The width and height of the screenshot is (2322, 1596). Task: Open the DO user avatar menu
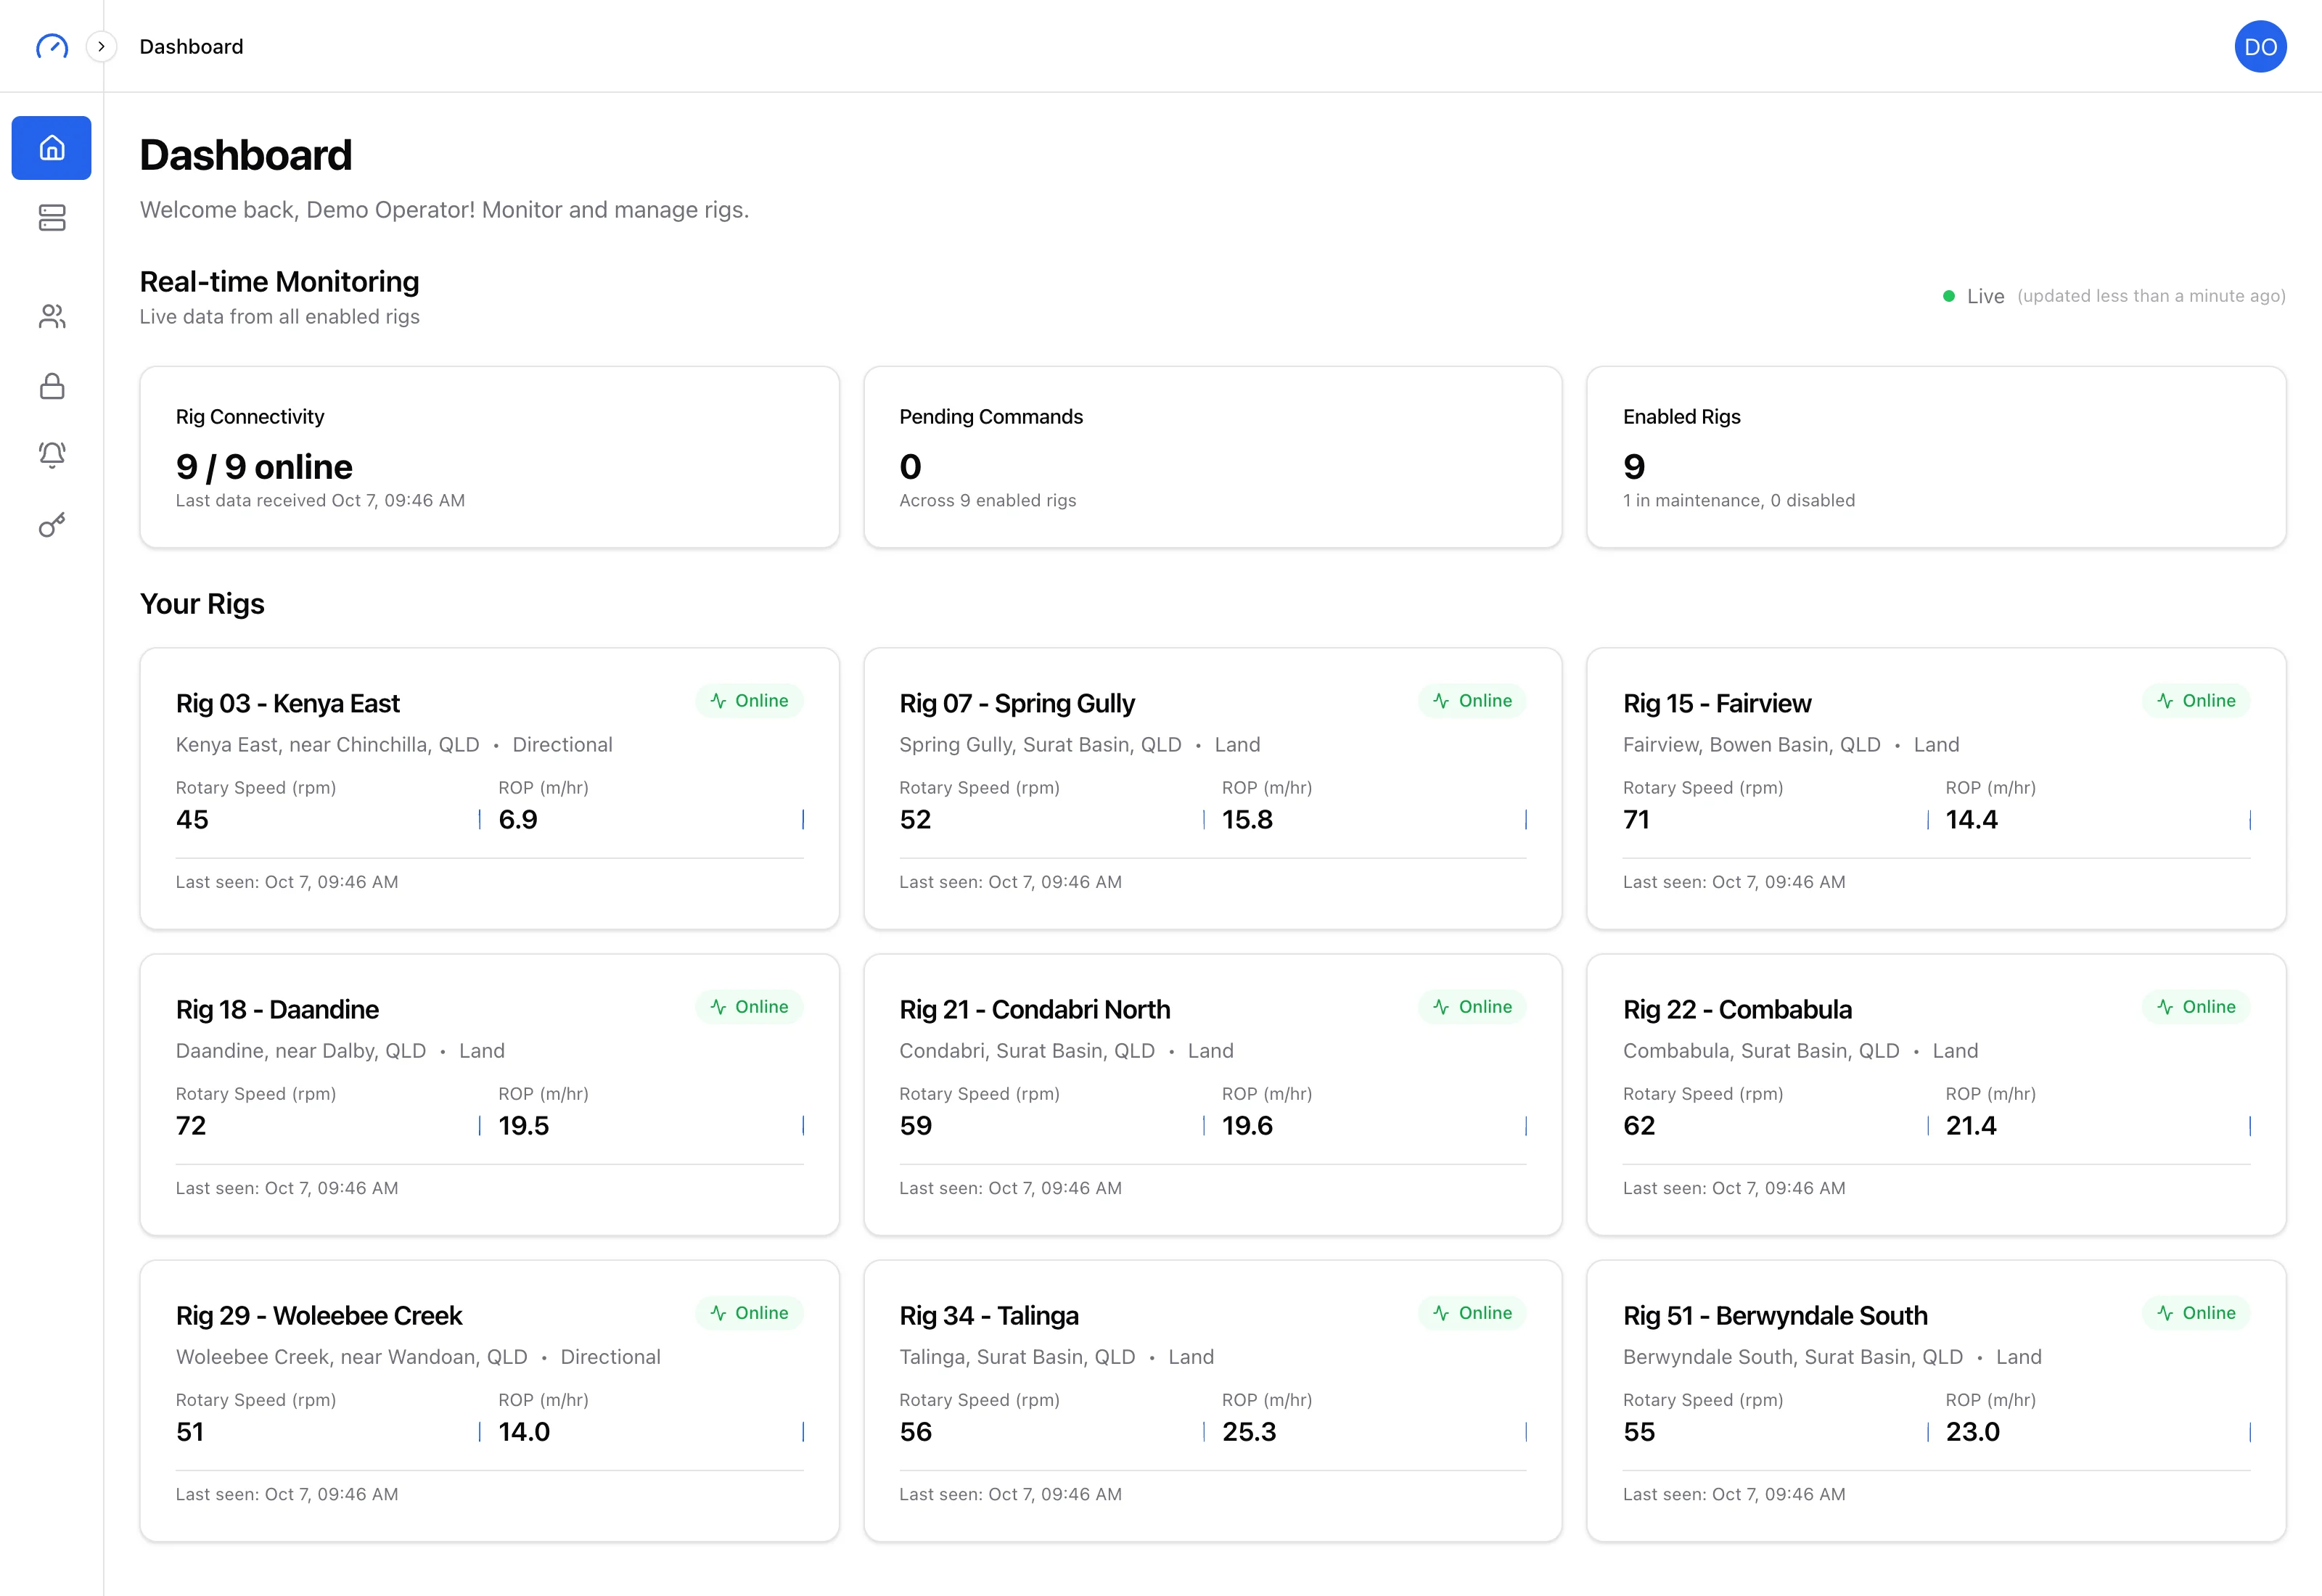(2260, 47)
